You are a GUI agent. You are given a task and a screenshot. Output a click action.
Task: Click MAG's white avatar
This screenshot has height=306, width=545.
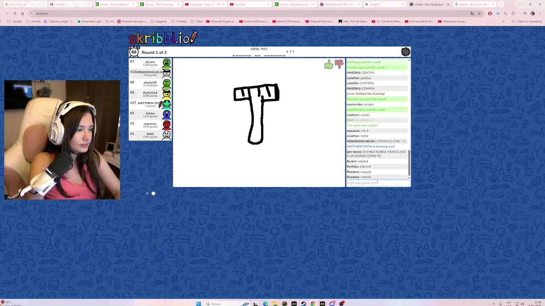(166, 135)
